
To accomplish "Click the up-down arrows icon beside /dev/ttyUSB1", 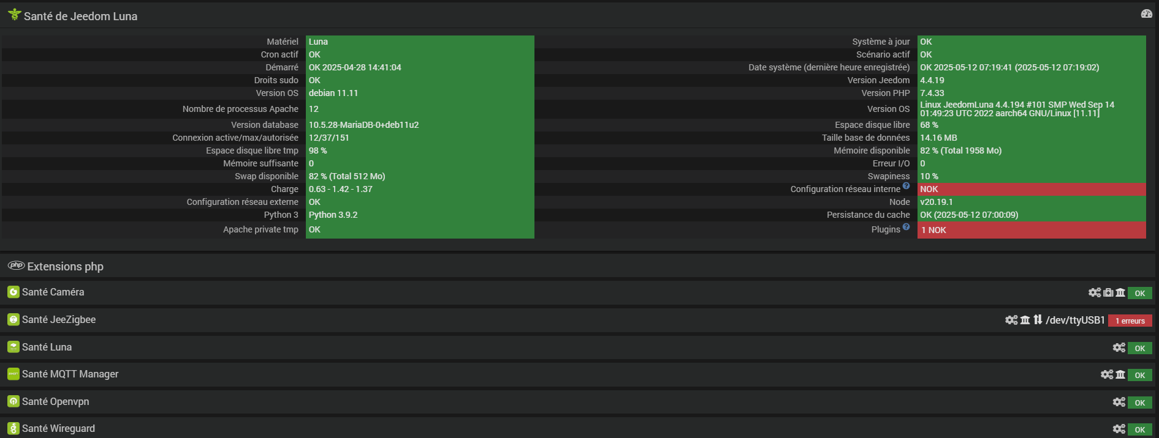I will pyautogui.click(x=1038, y=320).
